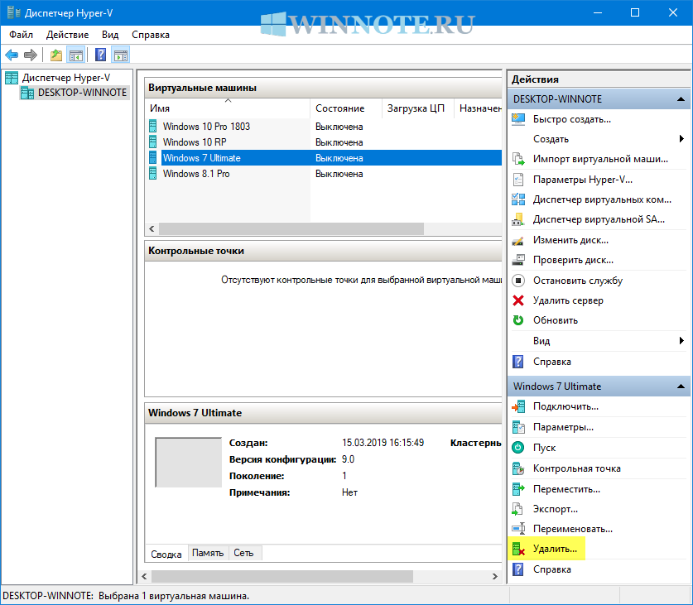
Task: Click the Переименовать rename icon
Action: click(x=518, y=529)
